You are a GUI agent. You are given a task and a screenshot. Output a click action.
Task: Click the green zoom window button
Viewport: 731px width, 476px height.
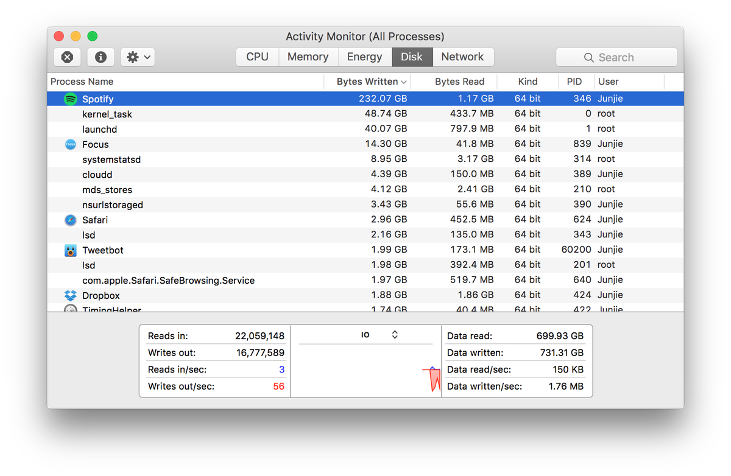pyautogui.click(x=93, y=37)
